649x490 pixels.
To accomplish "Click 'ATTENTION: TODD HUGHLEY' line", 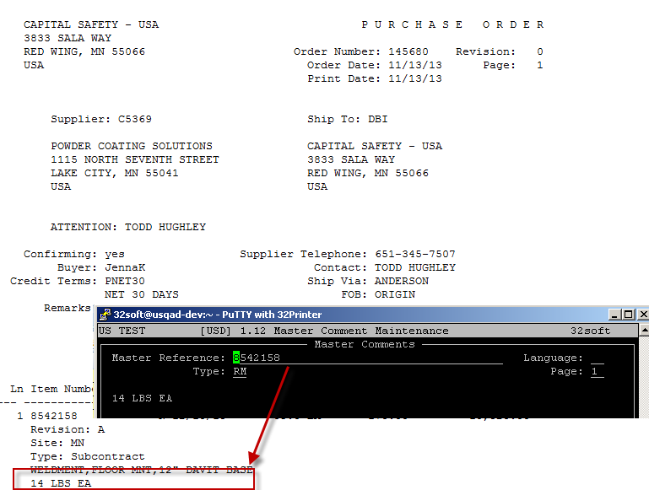I will [x=128, y=227].
